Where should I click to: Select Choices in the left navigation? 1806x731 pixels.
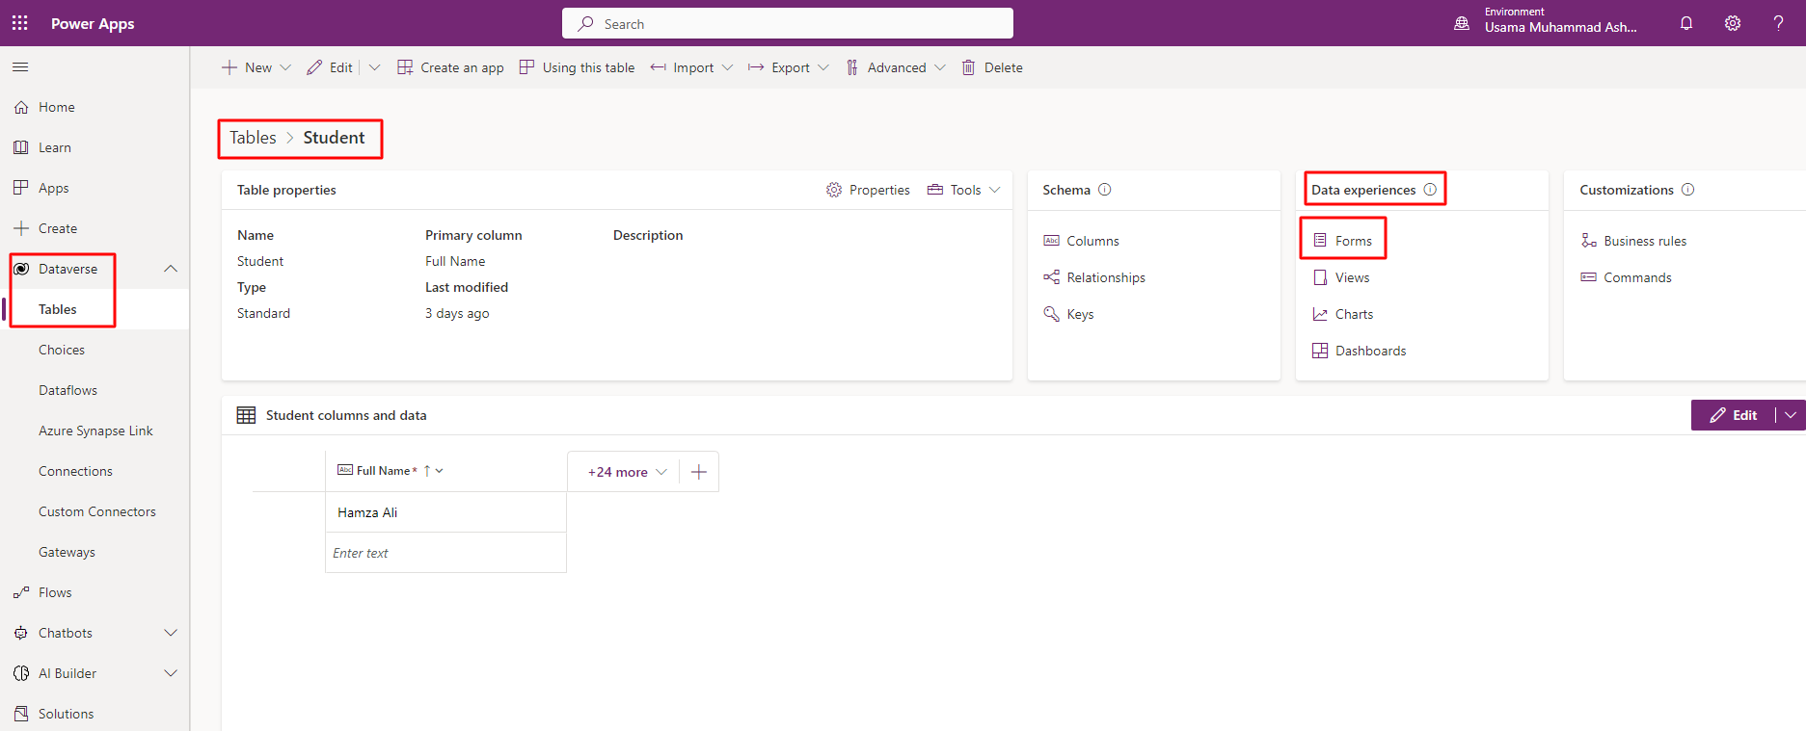tap(62, 350)
